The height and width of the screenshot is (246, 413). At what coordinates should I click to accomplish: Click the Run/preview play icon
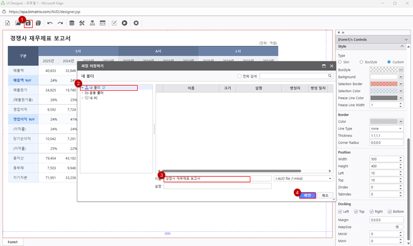124,23
